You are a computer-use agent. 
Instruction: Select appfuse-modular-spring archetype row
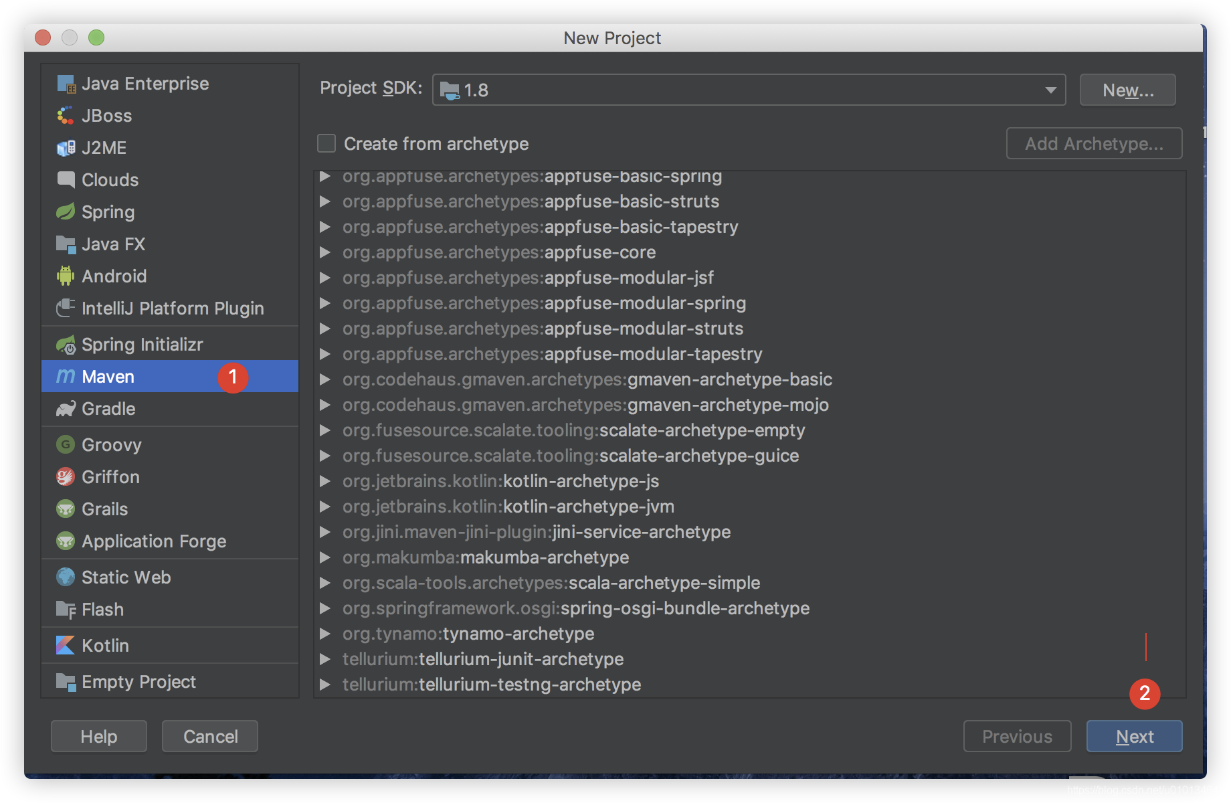749,303
